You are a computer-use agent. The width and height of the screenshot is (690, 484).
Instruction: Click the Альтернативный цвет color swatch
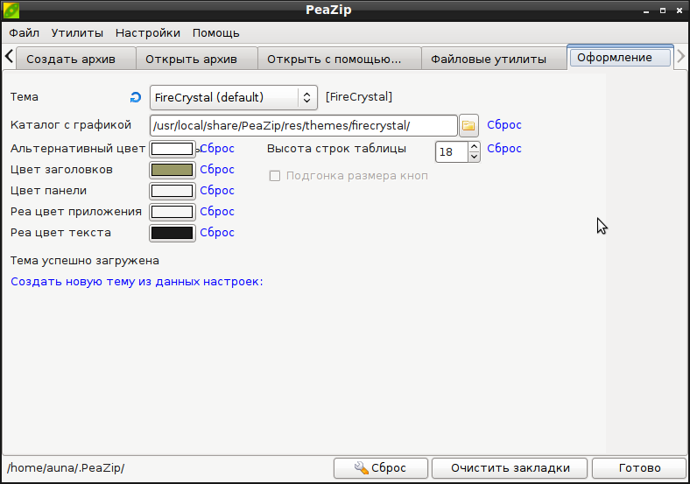[x=172, y=149]
